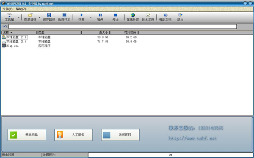This screenshot has width=254, height=158.
Task: Click the D: drive icon
Action: (4, 42)
